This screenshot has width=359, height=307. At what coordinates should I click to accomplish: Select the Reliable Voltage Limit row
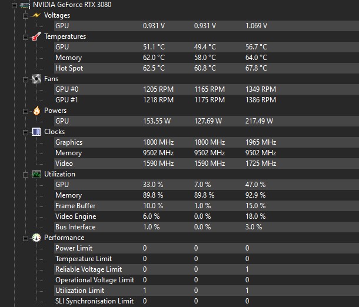pos(207,269)
